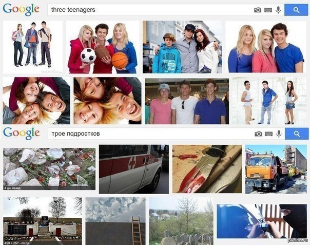Click the lower Google logo

(x=22, y=134)
